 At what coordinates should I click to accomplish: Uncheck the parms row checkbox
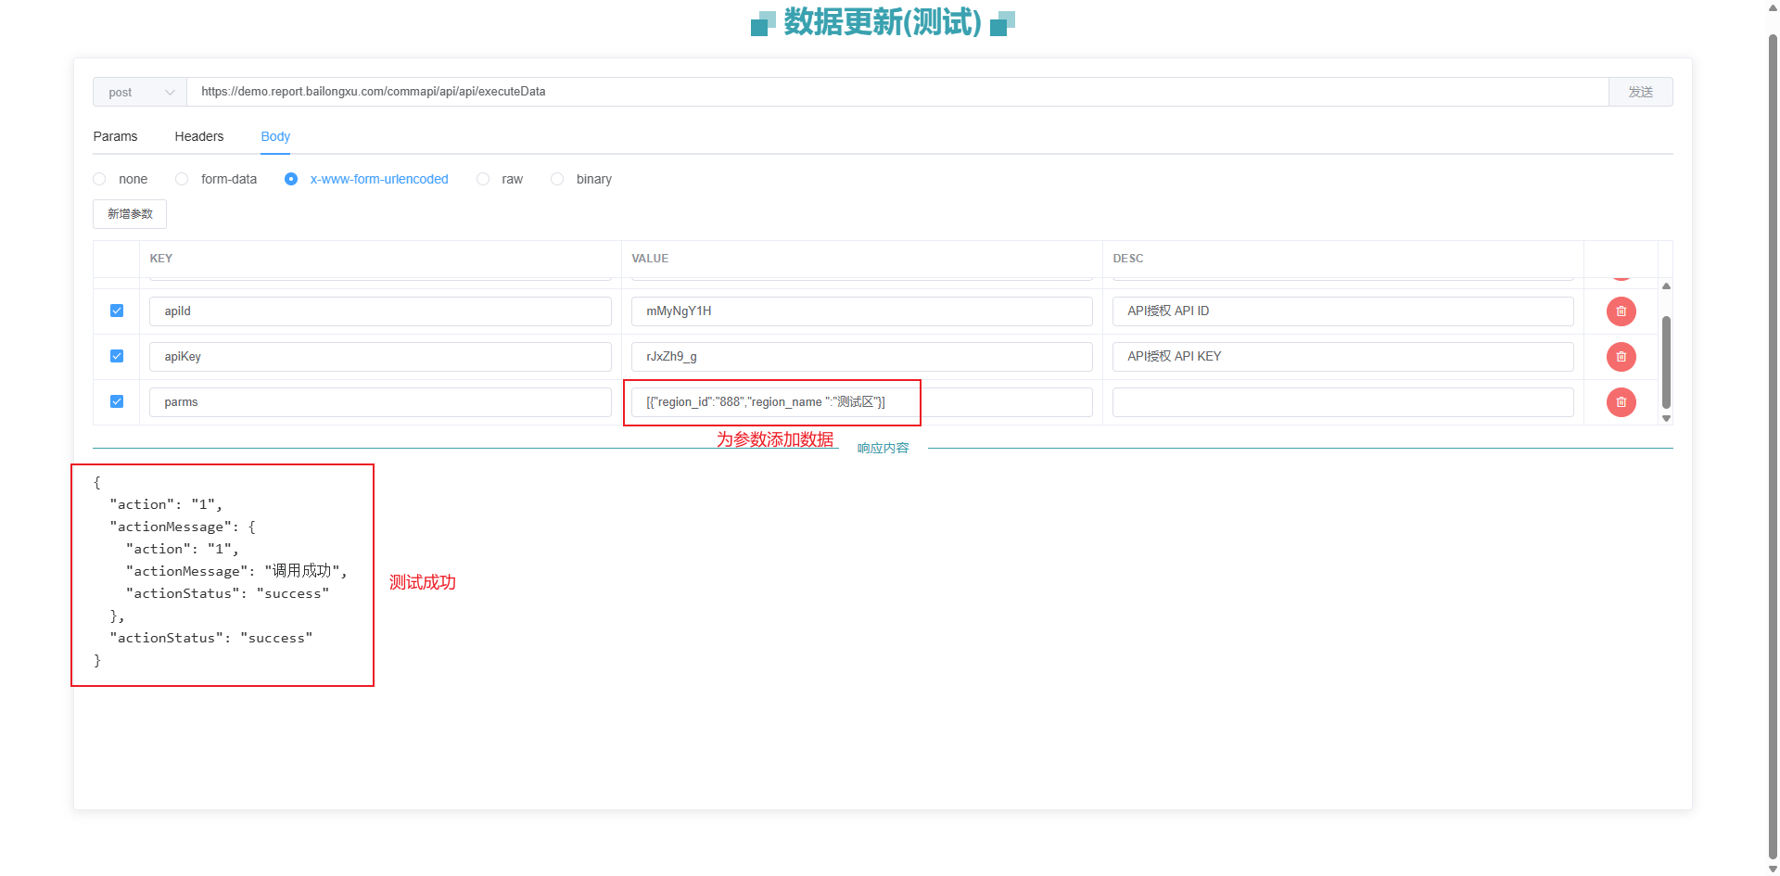click(x=117, y=401)
